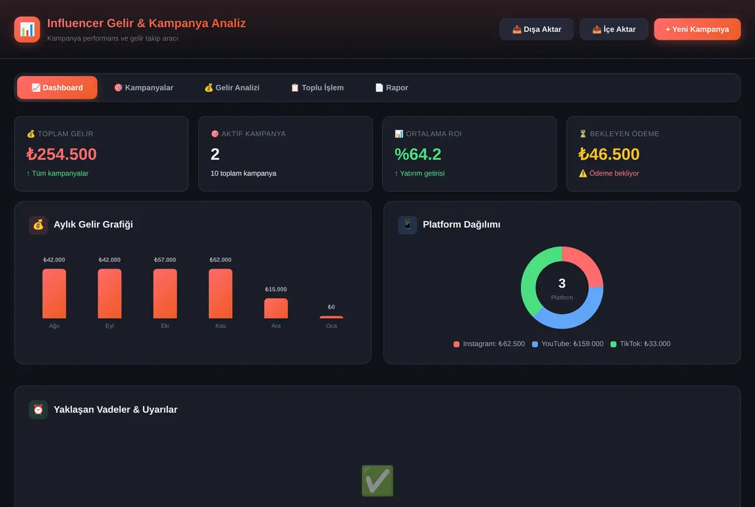Switch to the Kampanyalar tab
This screenshot has width=755, height=507.
pyautogui.click(x=143, y=87)
